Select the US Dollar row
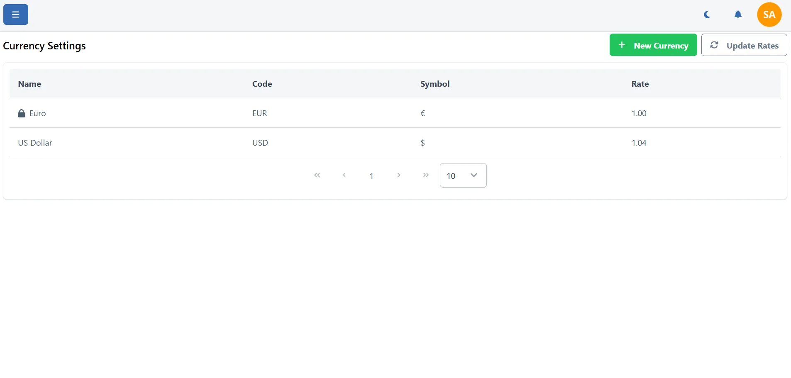Image resolution: width=791 pixels, height=378 pixels. pos(35,143)
